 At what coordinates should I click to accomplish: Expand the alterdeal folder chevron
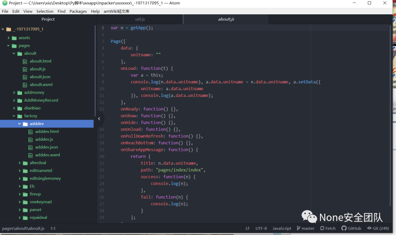[20, 163]
